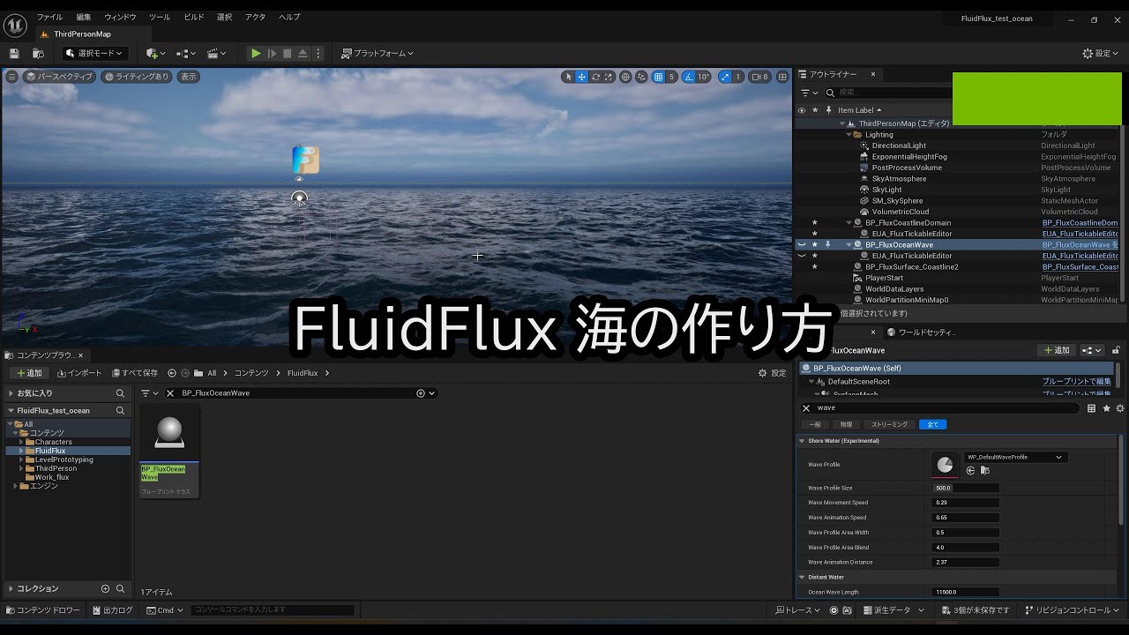Open the 表示 show flags menu
The width and height of the screenshot is (1129, 635).
(x=189, y=77)
